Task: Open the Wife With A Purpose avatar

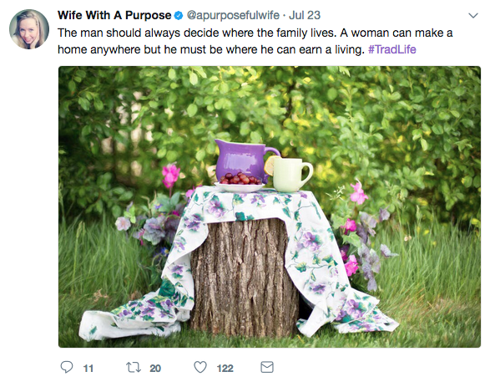Action: pyautogui.click(x=29, y=29)
